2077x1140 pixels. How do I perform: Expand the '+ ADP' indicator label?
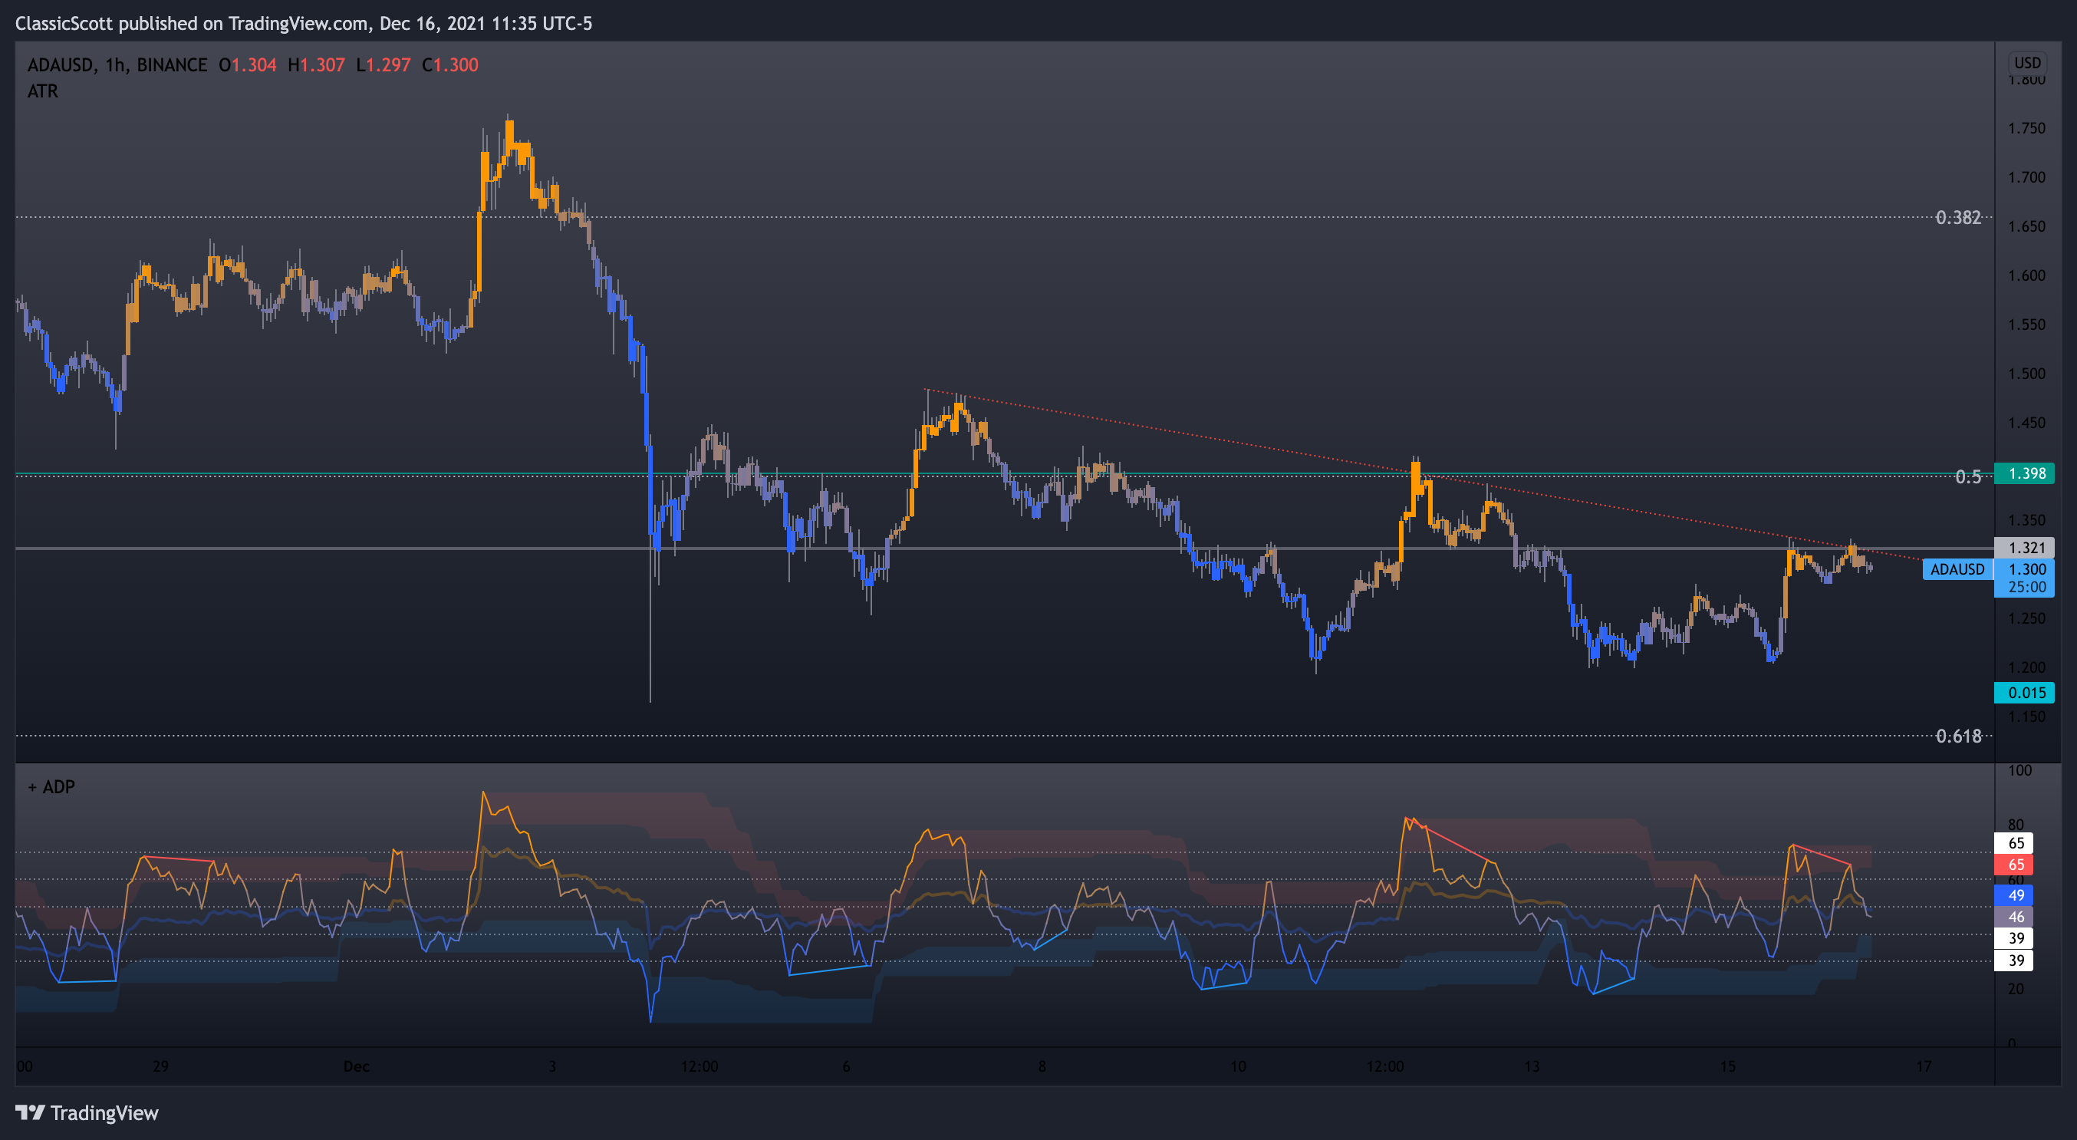[x=51, y=787]
